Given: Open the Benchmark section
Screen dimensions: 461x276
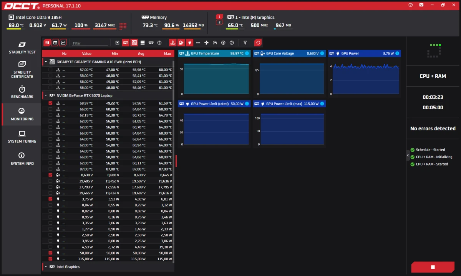Looking at the screenshot, I should point(22,92).
